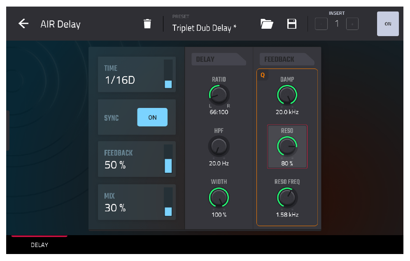Toggle the plugin ON button at top right
Image resolution: width=410 pixels, height=261 pixels.
click(388, 24)
